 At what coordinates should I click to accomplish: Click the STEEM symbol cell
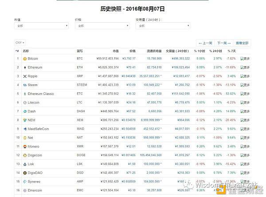[x=82, y=85]
